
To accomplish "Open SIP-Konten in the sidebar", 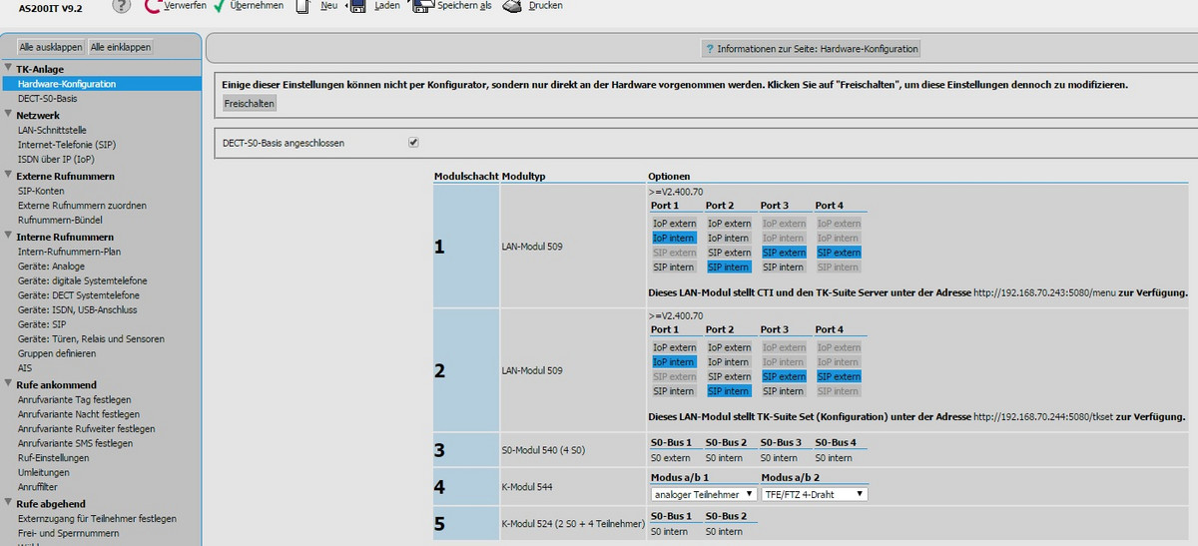I will (x=40, y=191).
